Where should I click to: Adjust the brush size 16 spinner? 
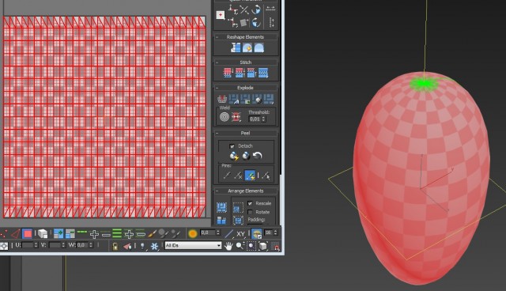point(275,232)
